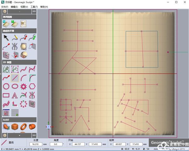Select the highlighted straight line tool
189x151 pixels.
click(x=15, y=78)
